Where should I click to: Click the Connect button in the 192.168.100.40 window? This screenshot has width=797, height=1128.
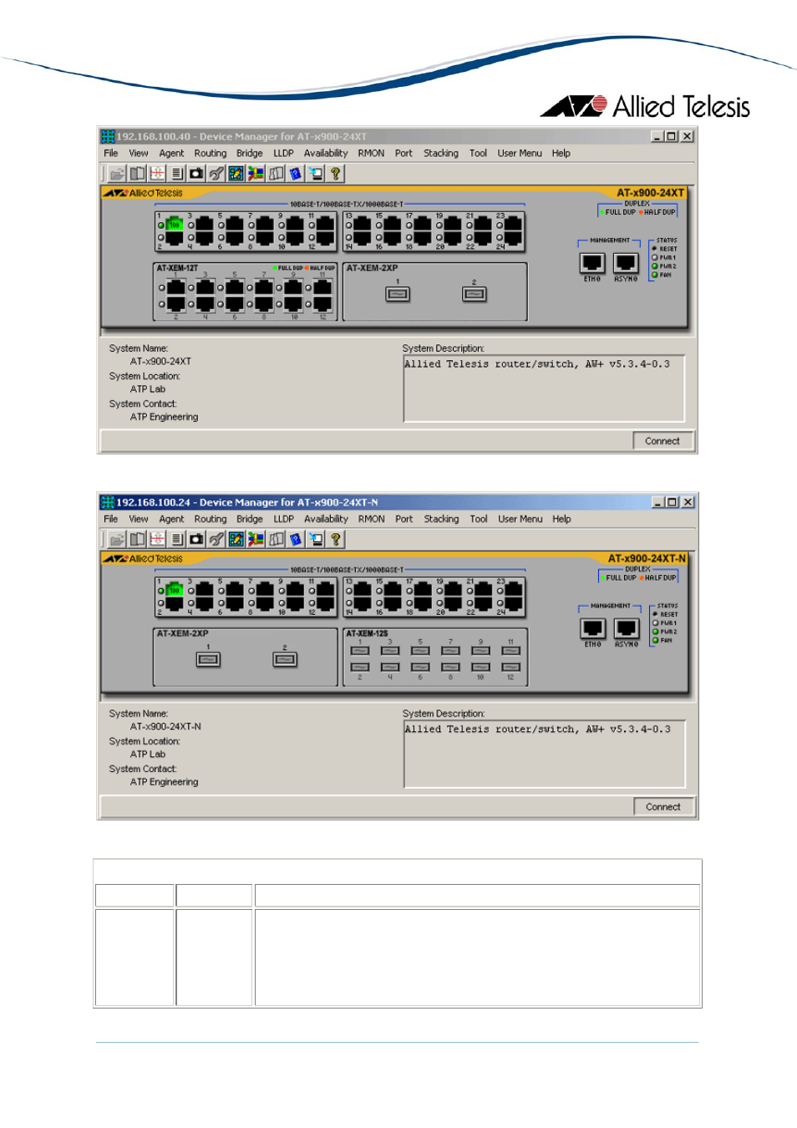[x=662, y=441]
